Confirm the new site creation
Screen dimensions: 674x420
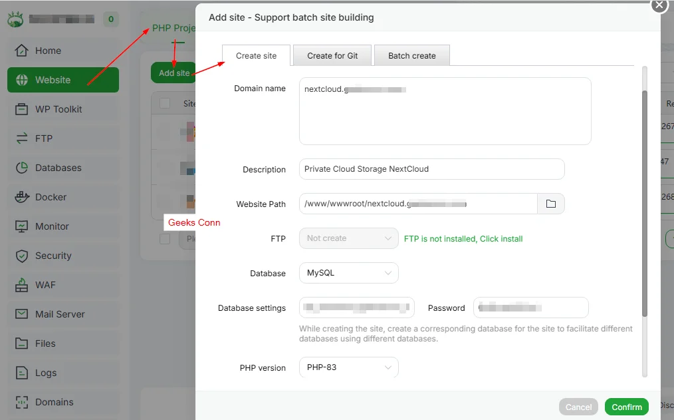click(626, 407)
